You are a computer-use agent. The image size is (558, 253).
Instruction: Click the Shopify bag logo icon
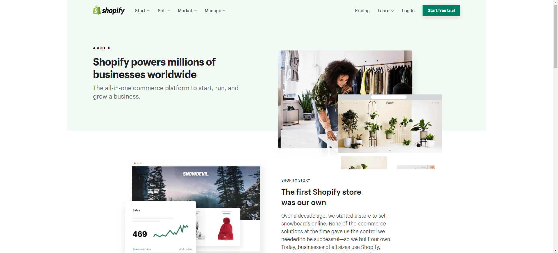click(97, 10)
